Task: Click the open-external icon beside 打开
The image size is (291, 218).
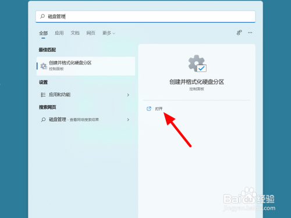Action: click(x=149, y=109)
